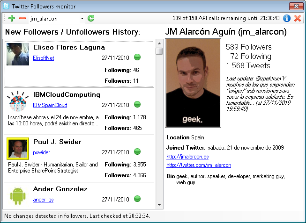Click the Joined Twitter date line

225,148
